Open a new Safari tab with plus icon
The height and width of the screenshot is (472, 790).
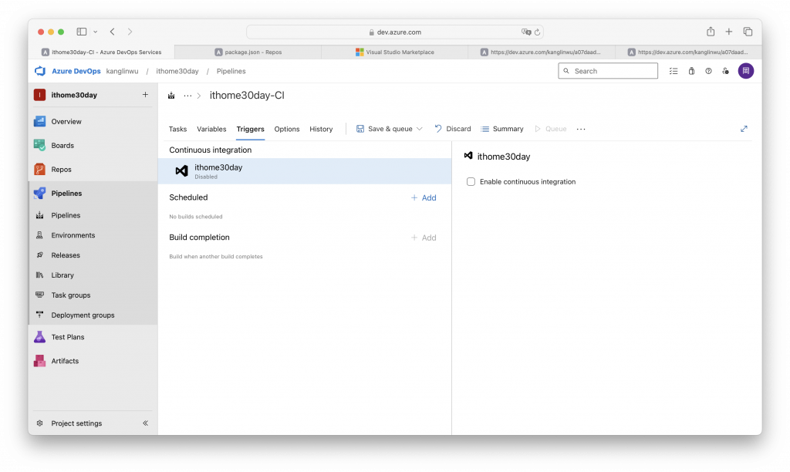728,32
